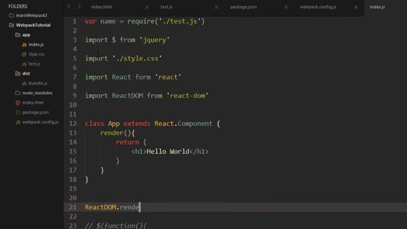Screen dimensions: 407x229
Task: Switch to the webpack.config.js tab
Action: pos(318,7)
